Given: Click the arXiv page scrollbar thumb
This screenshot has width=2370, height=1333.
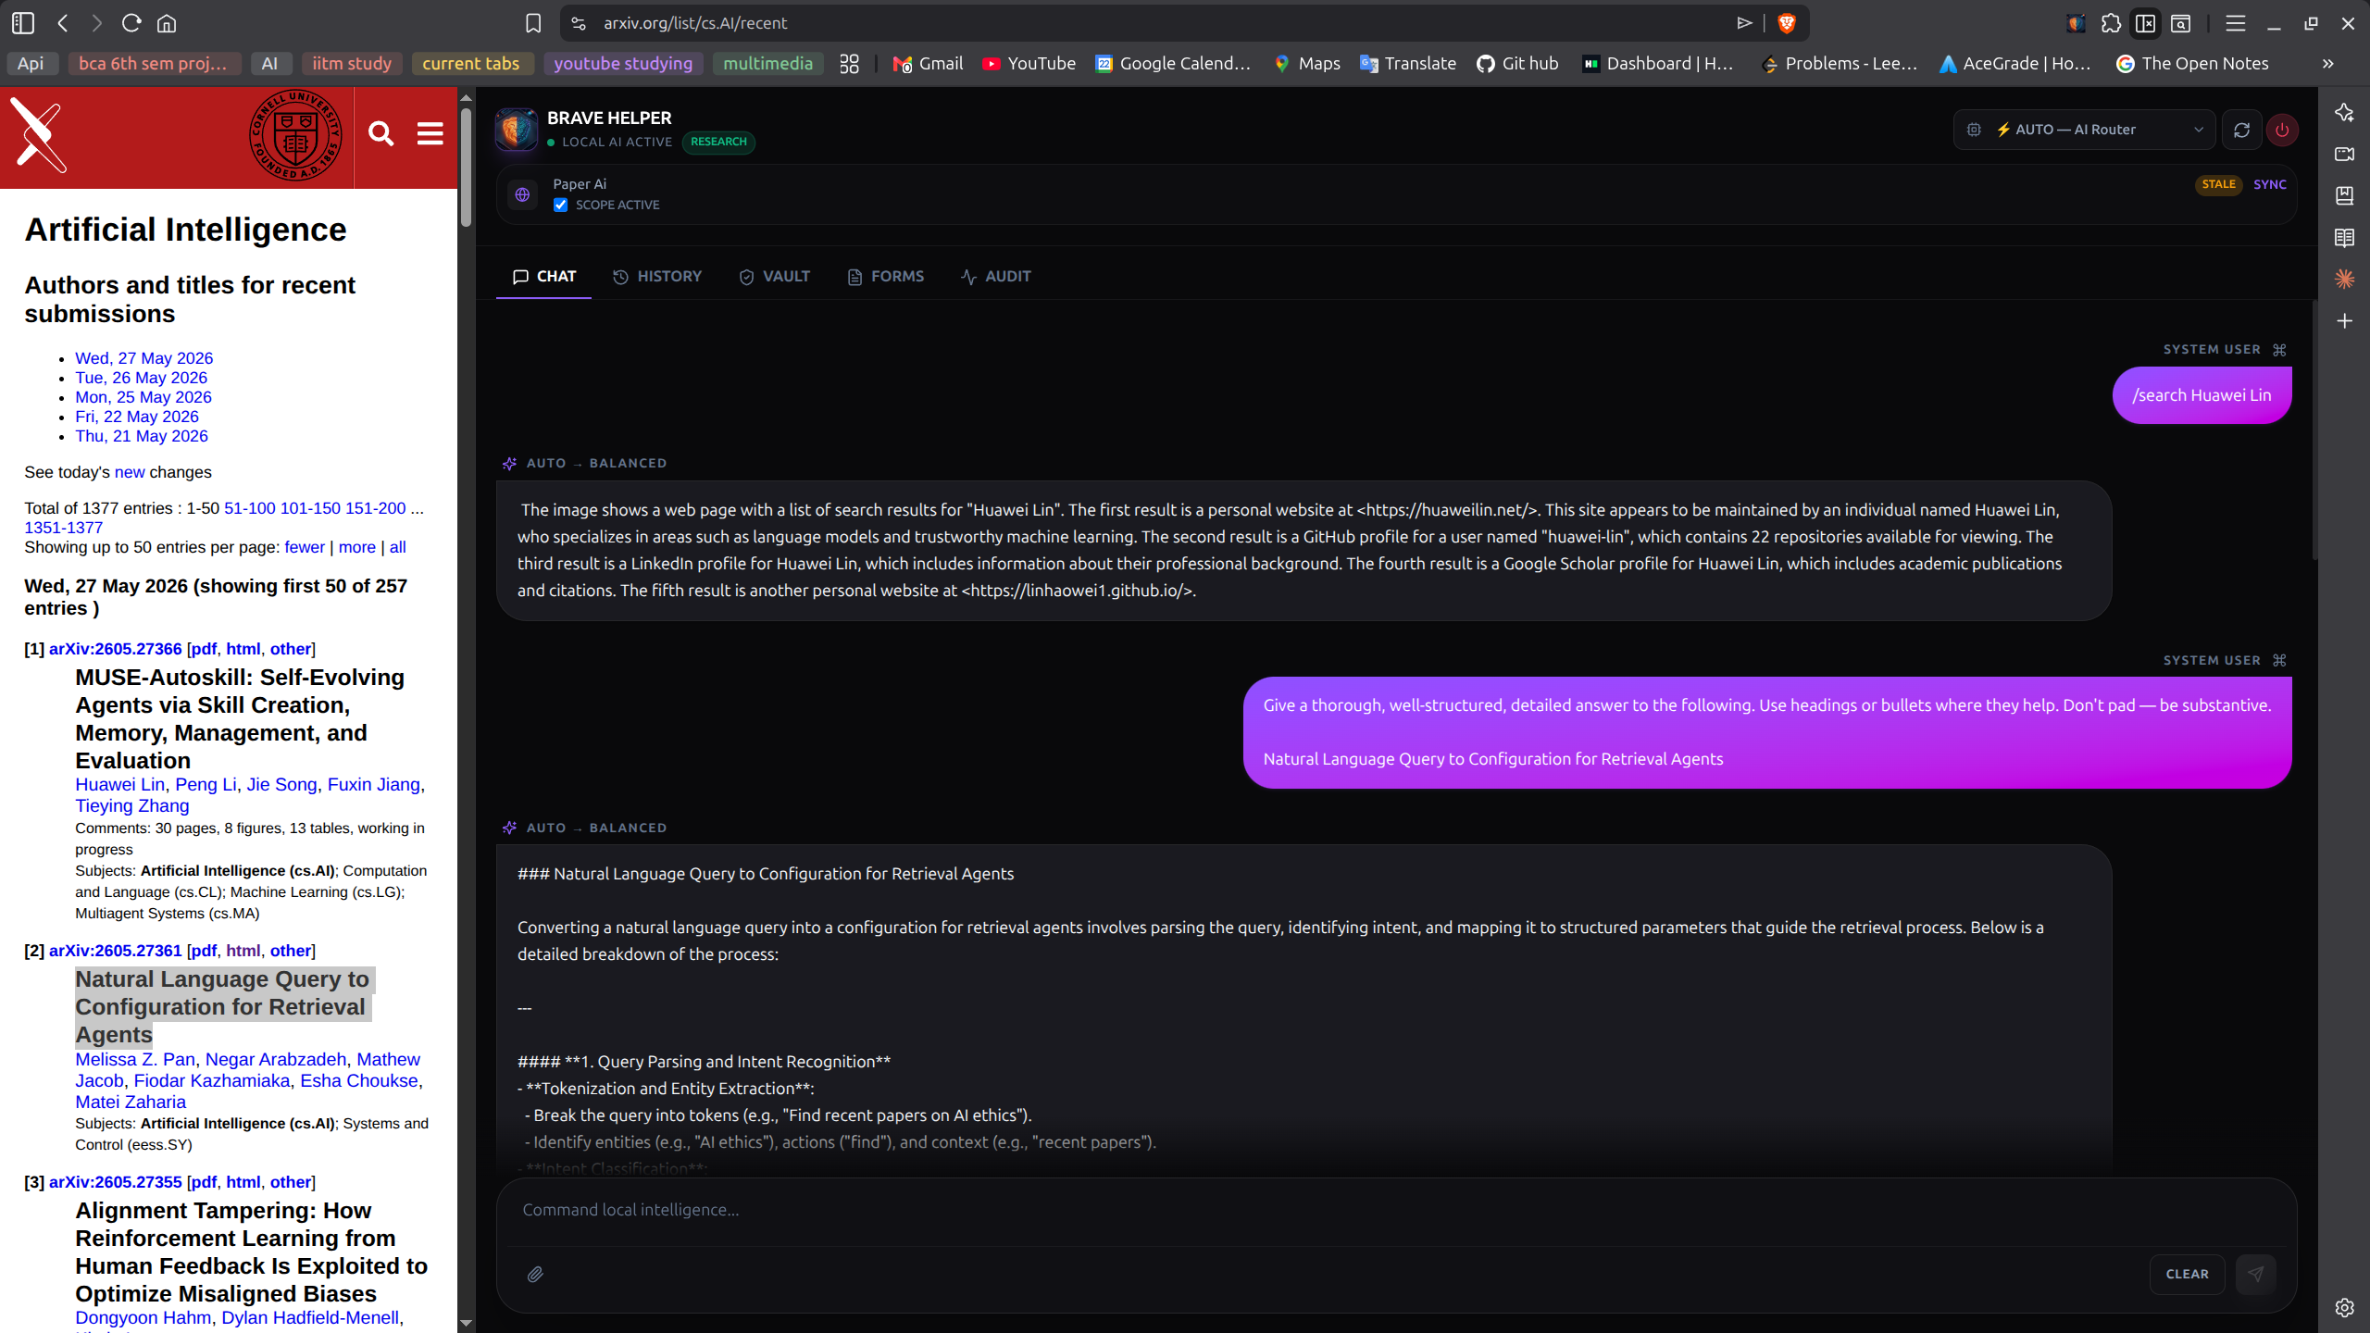Looking at the screenshot, I should click(466, 167).
